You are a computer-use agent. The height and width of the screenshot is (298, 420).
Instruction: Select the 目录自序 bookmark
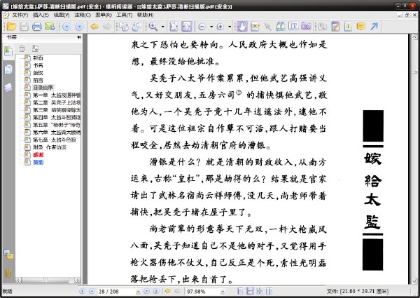(43, 88)
